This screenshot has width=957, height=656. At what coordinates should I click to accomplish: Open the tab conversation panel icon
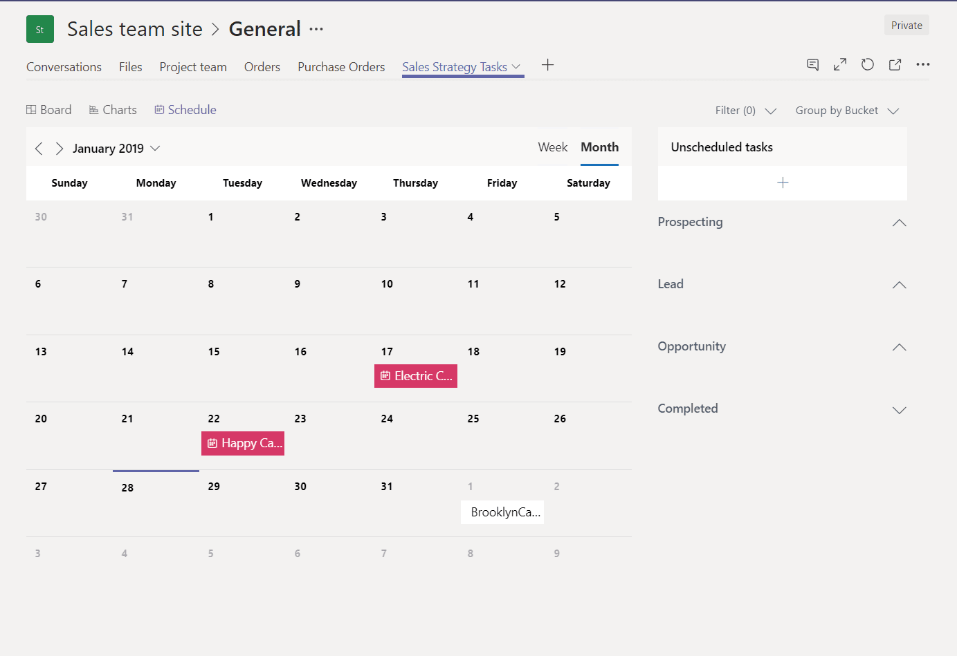pos(812,64)
